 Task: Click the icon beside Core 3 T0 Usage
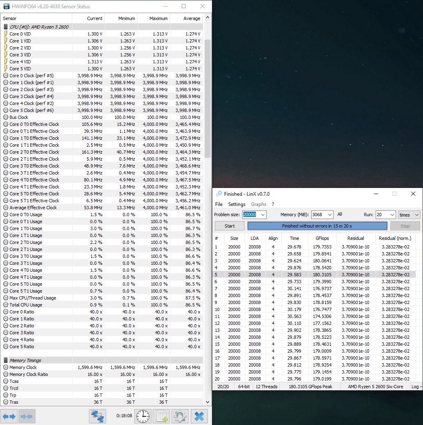click(x=5, y=256)
